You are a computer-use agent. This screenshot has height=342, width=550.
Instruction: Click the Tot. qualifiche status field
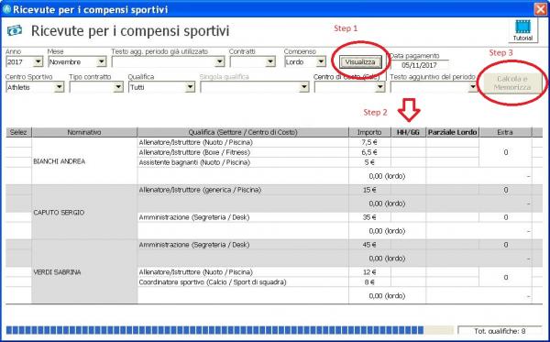coord(500,331)
